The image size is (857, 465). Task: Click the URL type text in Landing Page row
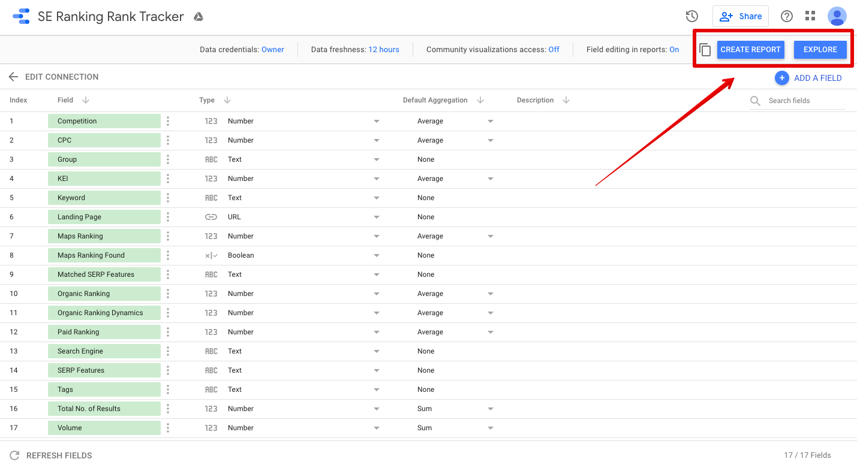click(x=234, y=217)
